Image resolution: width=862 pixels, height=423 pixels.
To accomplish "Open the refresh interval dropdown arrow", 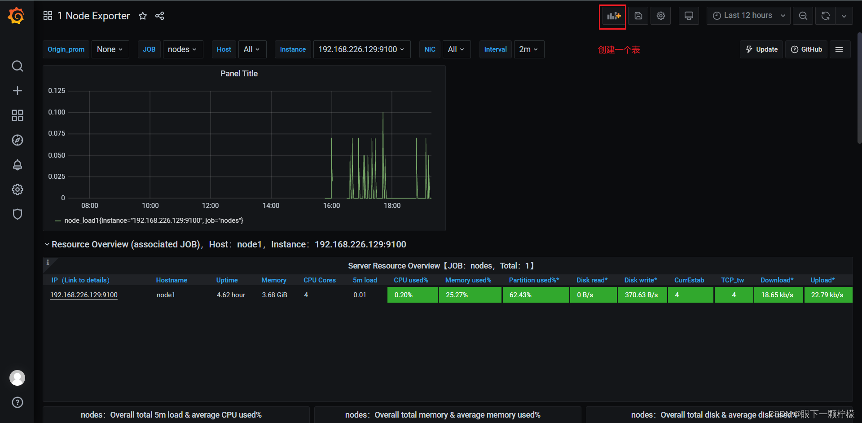I will 844,16.
